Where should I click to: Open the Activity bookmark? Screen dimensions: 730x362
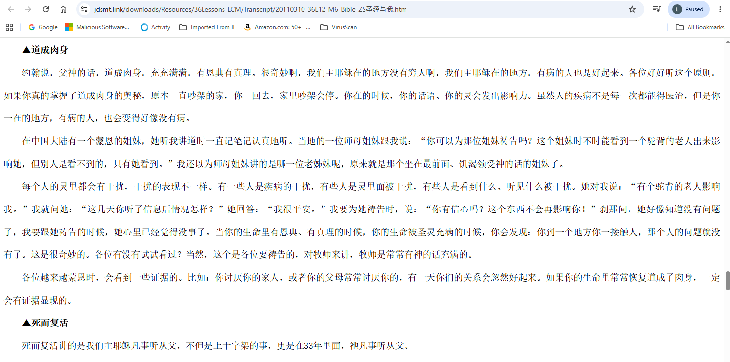pos(155,27)
